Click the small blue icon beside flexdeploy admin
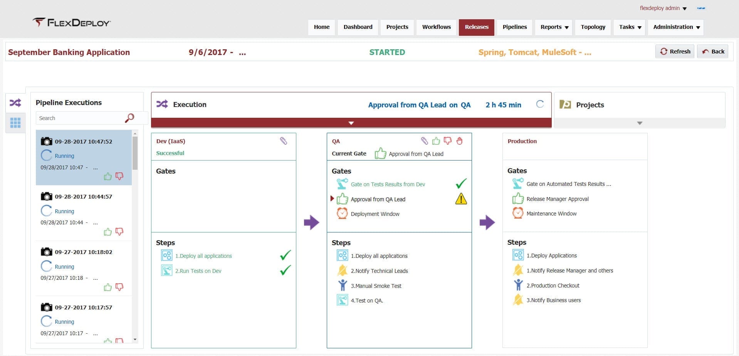The image size is (739, 356). pos(701,8)
